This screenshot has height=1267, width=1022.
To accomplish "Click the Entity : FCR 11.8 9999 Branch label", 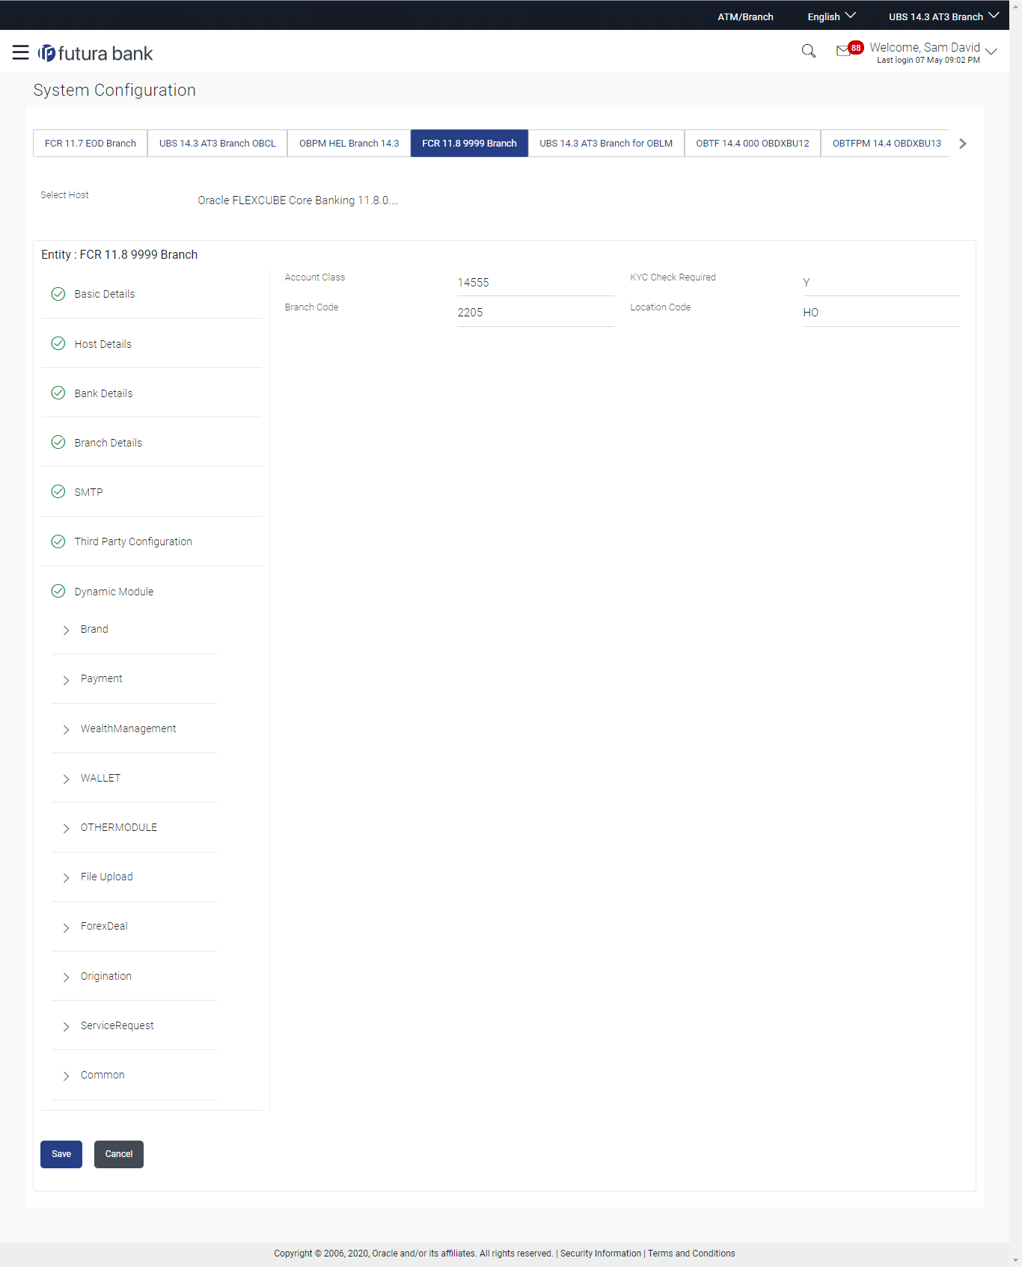I will [x=119, y=254].
